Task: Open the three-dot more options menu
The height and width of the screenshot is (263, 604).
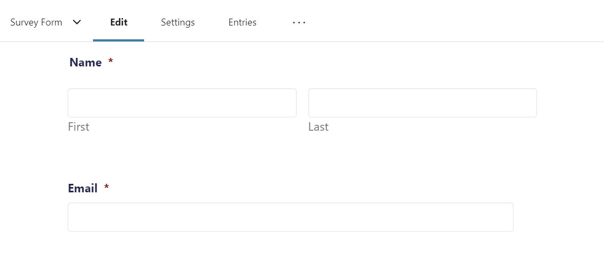Action: [299, 23]
